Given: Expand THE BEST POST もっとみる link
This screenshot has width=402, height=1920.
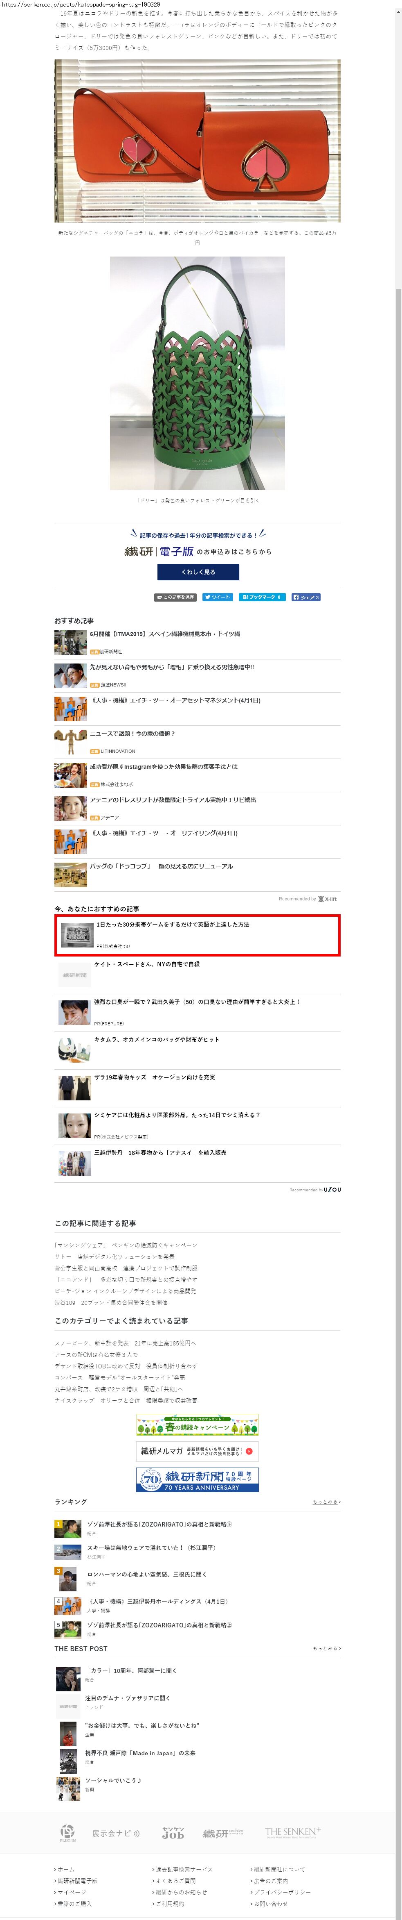Looking at the screenshot, I should [x=327, y=1649].
